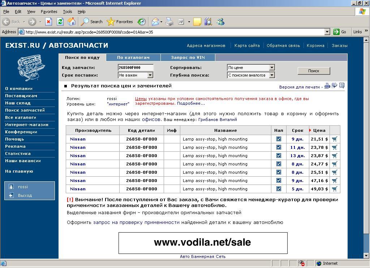Open the View menu

point(31,12)
